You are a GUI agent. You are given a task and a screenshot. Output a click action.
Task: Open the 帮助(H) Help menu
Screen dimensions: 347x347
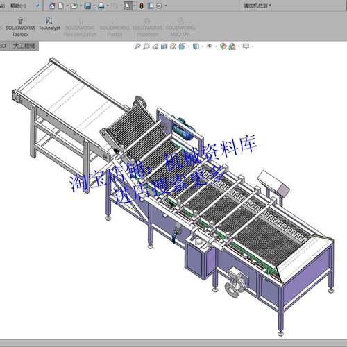coord(18,6)
